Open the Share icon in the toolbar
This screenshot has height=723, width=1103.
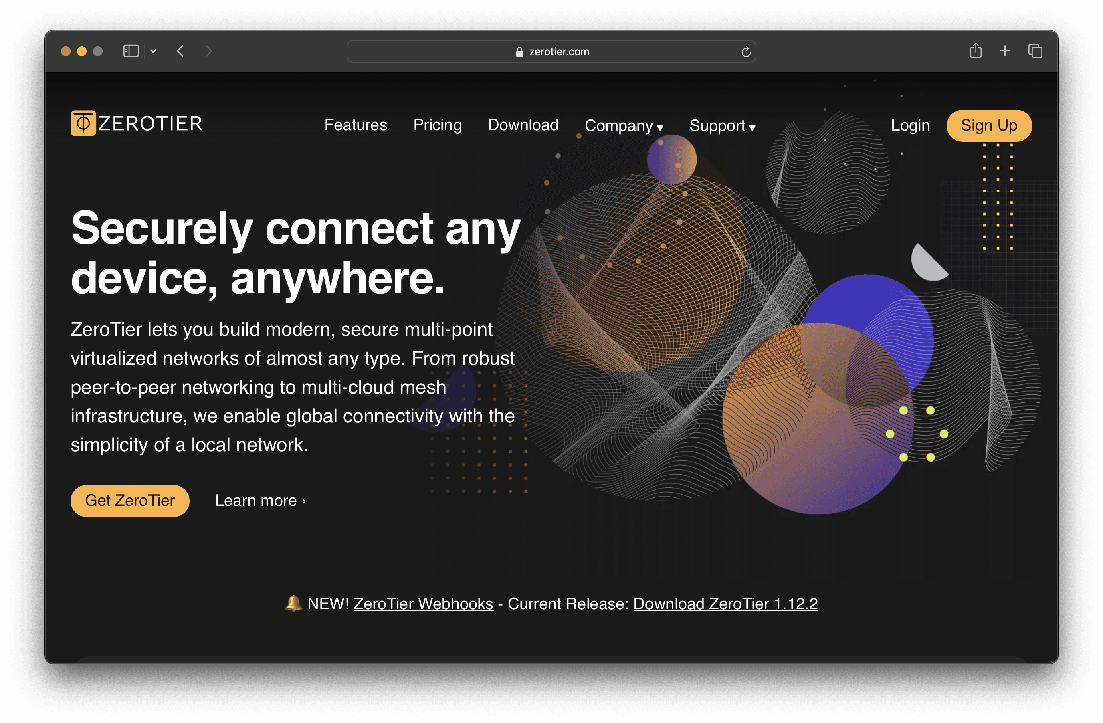[x=976, y=50]
